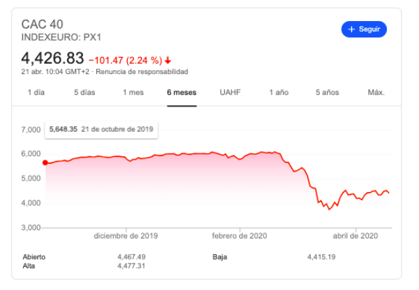419x290 pixels.
Task: Switch to the 1 día tab
Action: (36, 92)
